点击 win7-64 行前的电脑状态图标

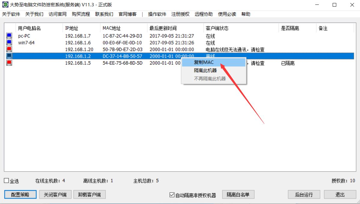(9, 42)
